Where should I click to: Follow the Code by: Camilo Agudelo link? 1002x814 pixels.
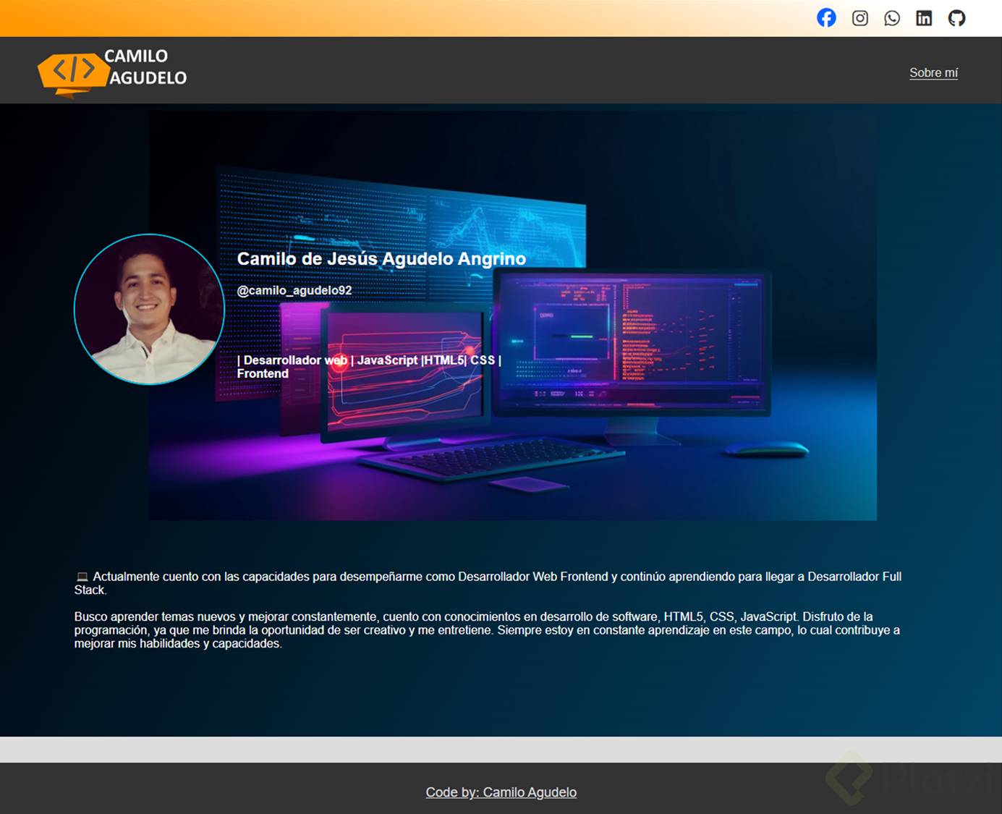coord(501,792)
